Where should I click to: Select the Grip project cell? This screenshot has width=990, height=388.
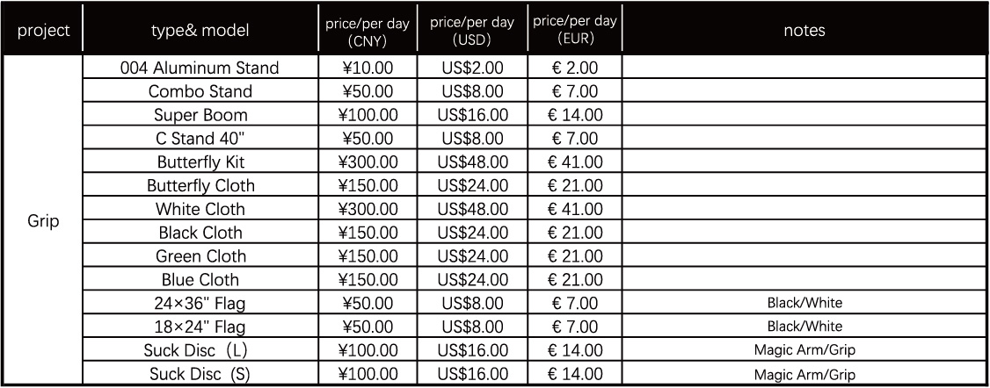(x=44, y=221)
